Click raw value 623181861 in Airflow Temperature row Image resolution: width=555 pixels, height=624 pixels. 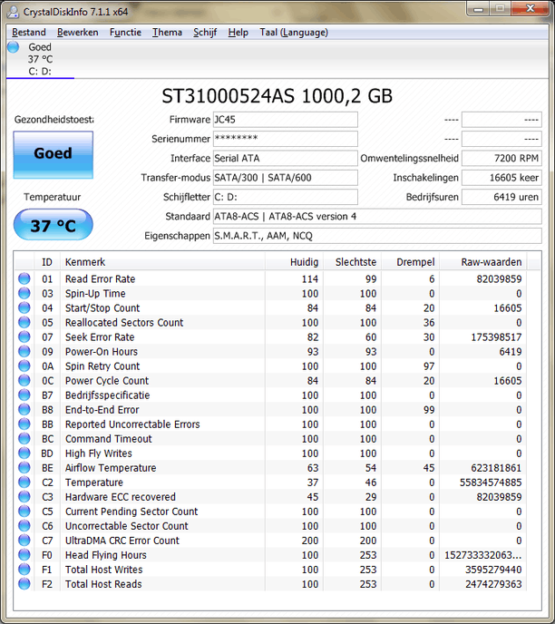(x=496, y=468)
